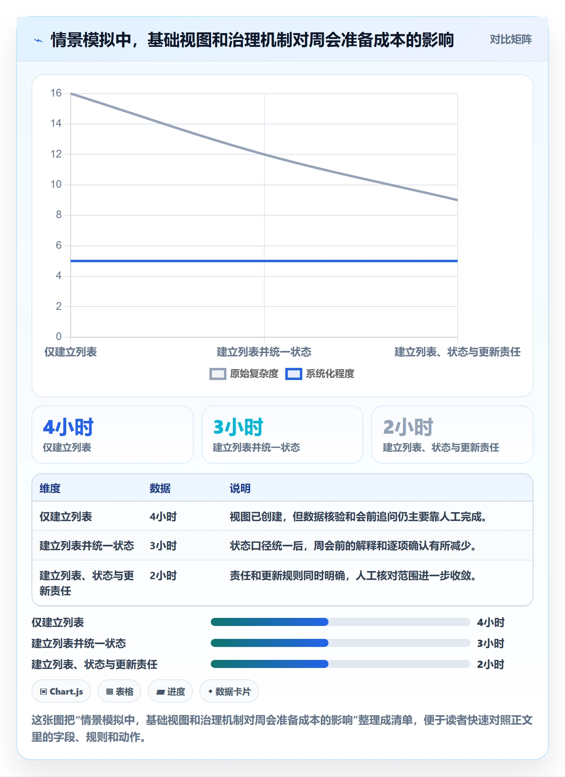Click the 表格 tag grid icon
This screenshot has width=565, height=777.
click(109, 691)
